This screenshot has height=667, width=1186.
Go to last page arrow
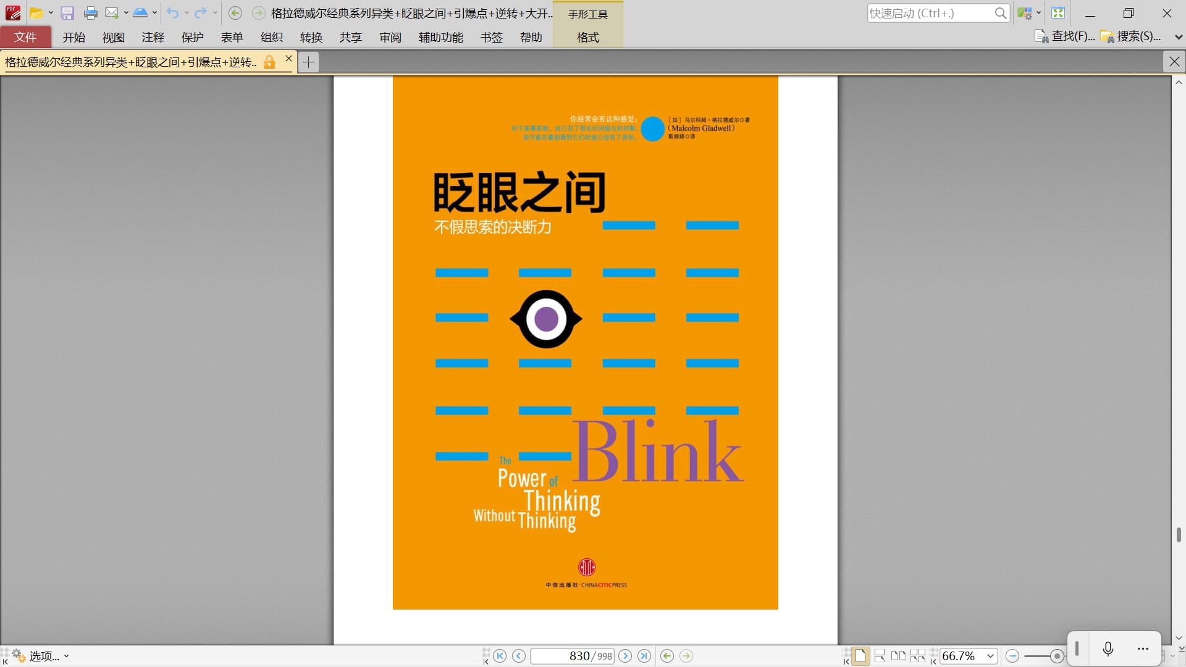point(644,656)
